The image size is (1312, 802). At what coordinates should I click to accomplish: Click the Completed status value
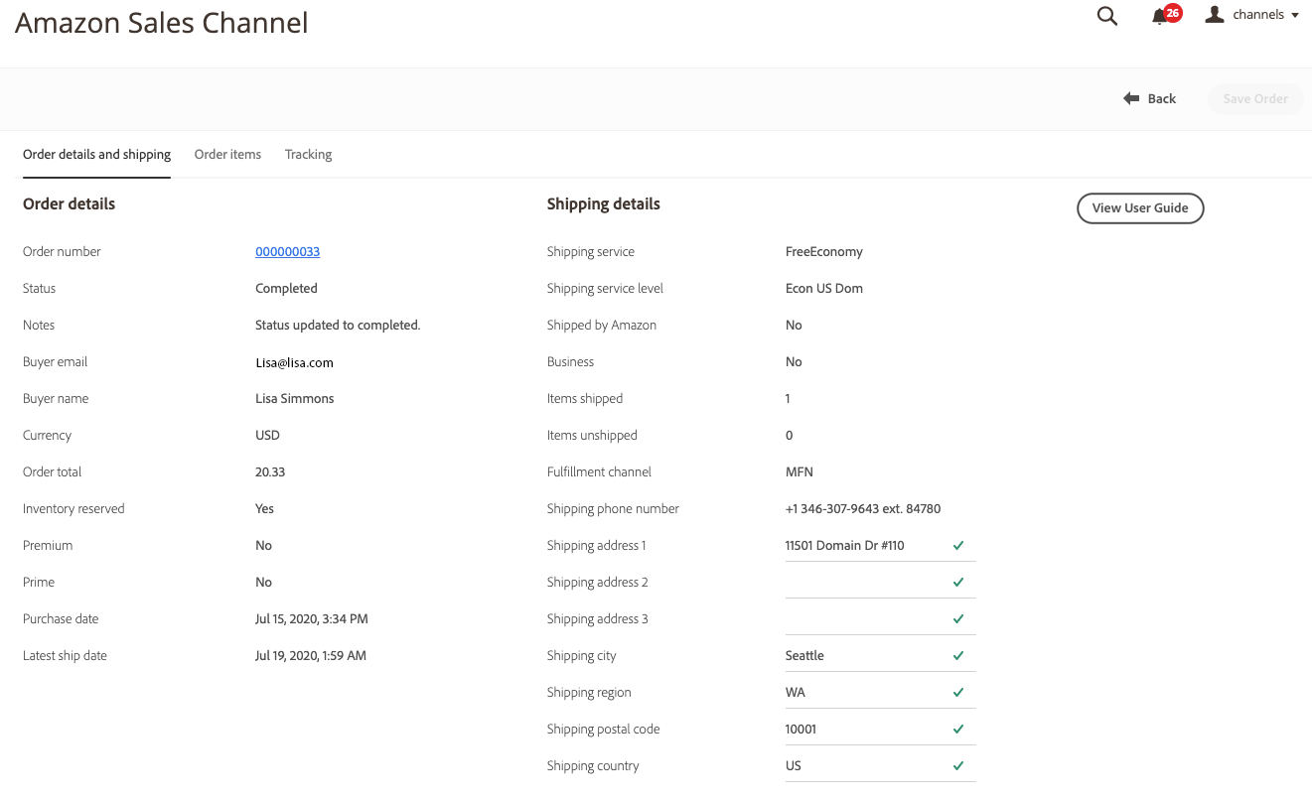[286, 289]
